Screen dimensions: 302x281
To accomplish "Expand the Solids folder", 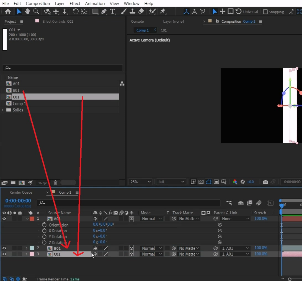I will (x=2, y=110).
